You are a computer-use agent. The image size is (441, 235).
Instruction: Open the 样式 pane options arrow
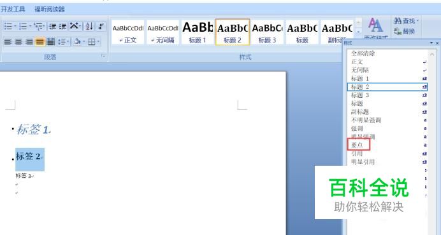(x=431, y=43)
